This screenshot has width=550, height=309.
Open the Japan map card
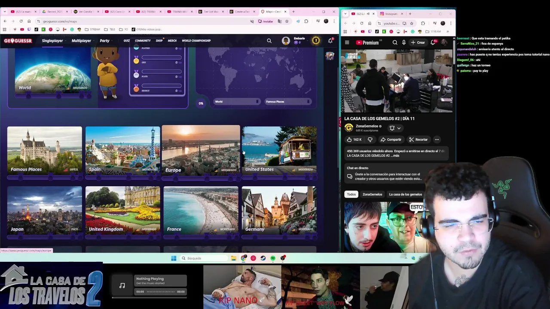pos(44,210)
